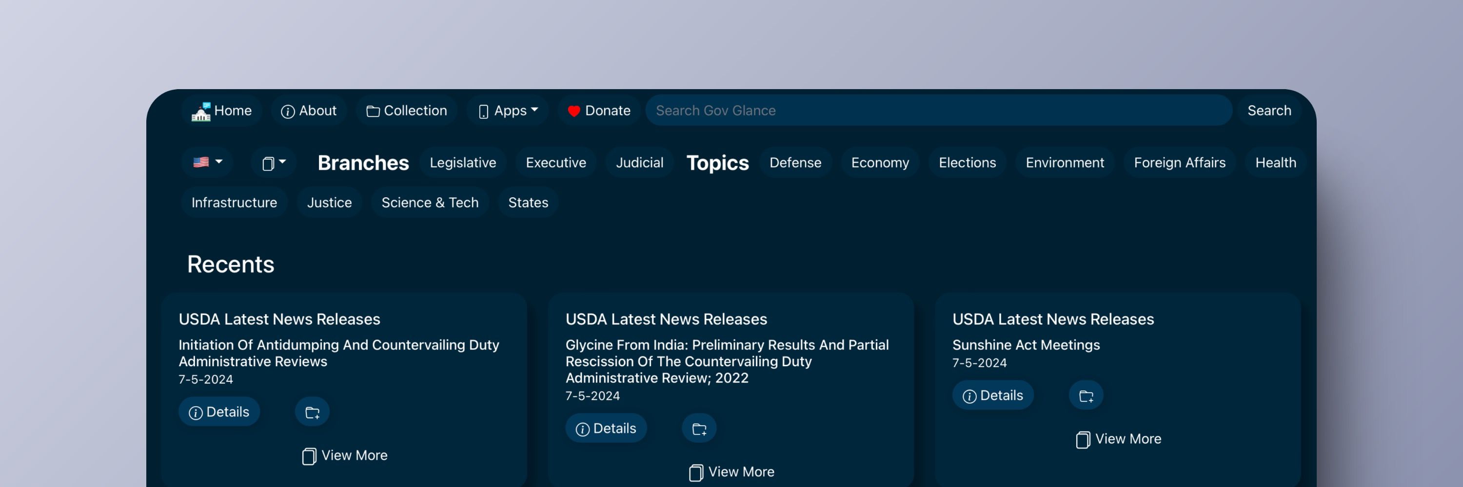
Task: Click the 'Sunshine Act Meetings' title text
Action: tap(1026, 345)
